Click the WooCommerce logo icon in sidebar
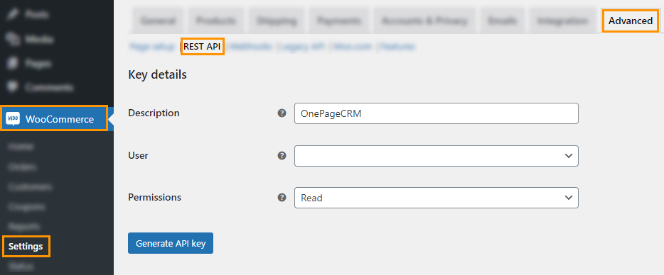Viewport: 664px width, 275px height. pyautogui.click(x=12, y=119)
